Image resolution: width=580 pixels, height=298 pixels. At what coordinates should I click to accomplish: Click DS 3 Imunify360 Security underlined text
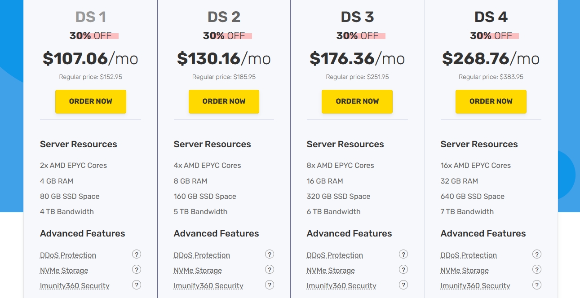[x=341, y=286]
